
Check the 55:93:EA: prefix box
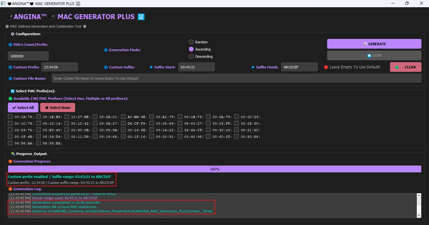tap(39, 143)
